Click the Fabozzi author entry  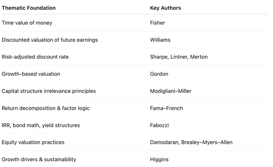click(159, 125)
